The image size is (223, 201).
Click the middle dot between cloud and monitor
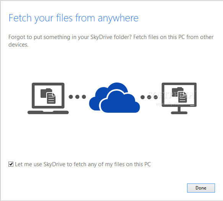click(x=149, y=97)
